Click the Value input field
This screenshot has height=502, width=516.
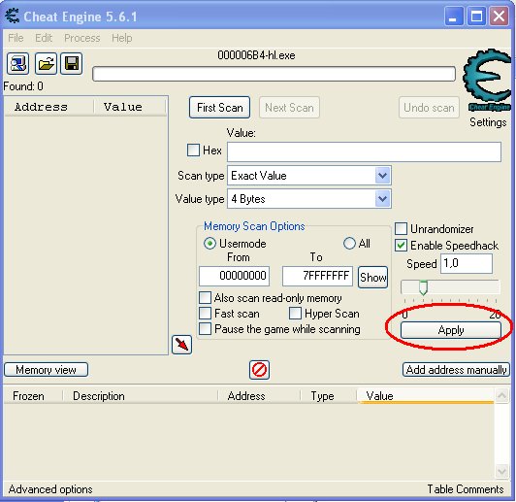click(364, 151)
